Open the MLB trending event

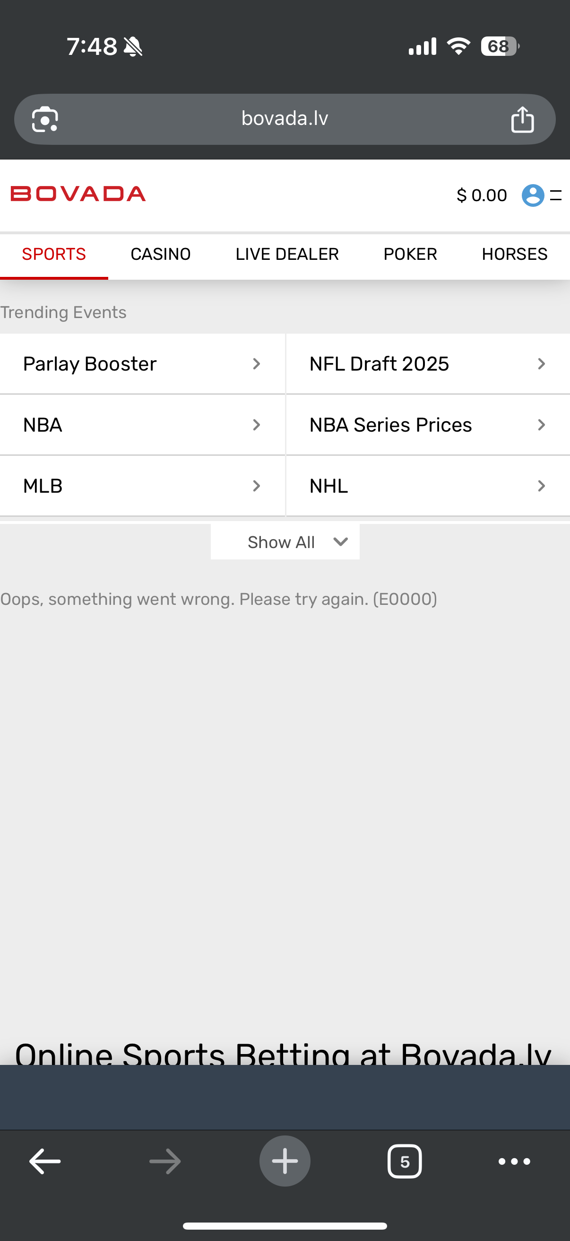tap(142, 486)
